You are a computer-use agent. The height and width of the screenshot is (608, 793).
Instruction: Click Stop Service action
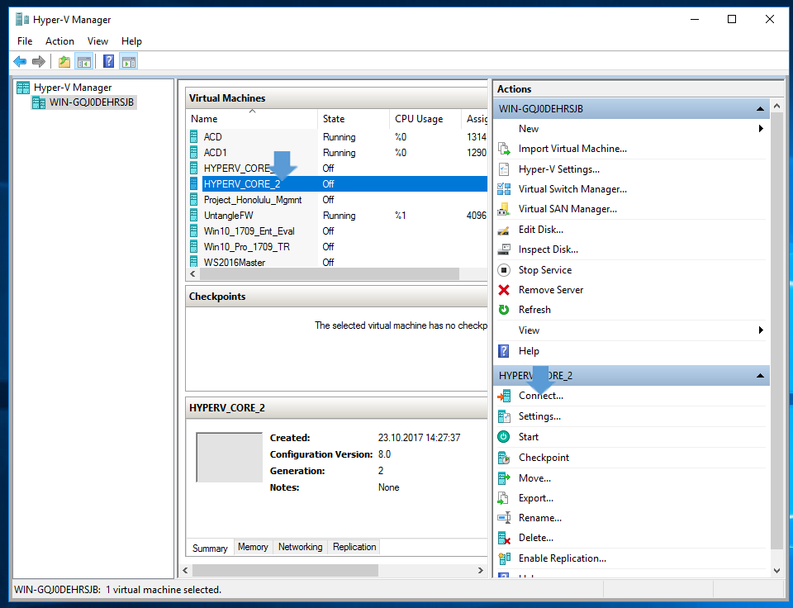coord(545,270)
